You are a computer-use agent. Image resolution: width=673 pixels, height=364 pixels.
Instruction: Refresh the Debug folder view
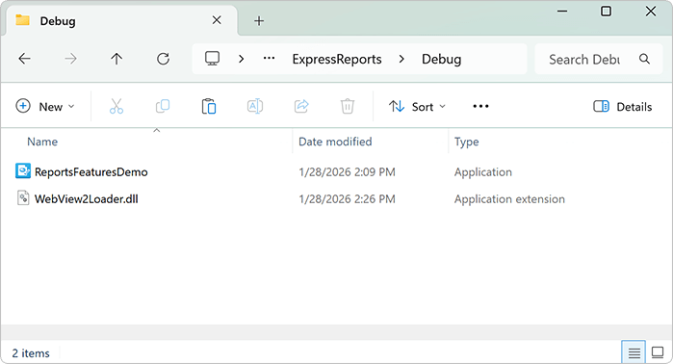tap(163, 59)
